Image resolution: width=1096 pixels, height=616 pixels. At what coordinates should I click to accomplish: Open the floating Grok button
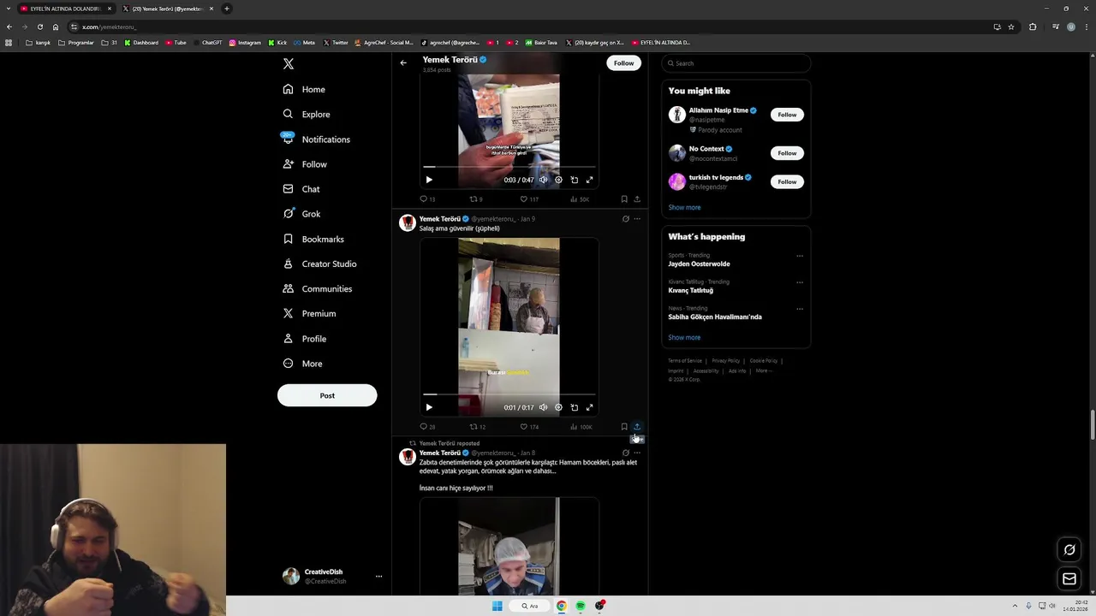click(x=1069, y=550)
